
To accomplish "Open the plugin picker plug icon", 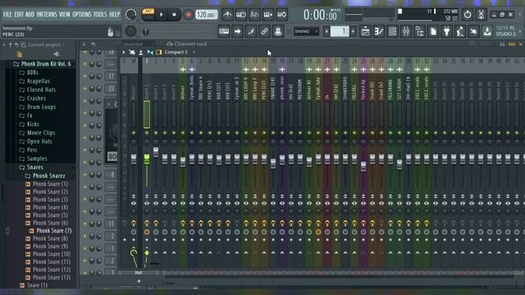I will [446, 31].
